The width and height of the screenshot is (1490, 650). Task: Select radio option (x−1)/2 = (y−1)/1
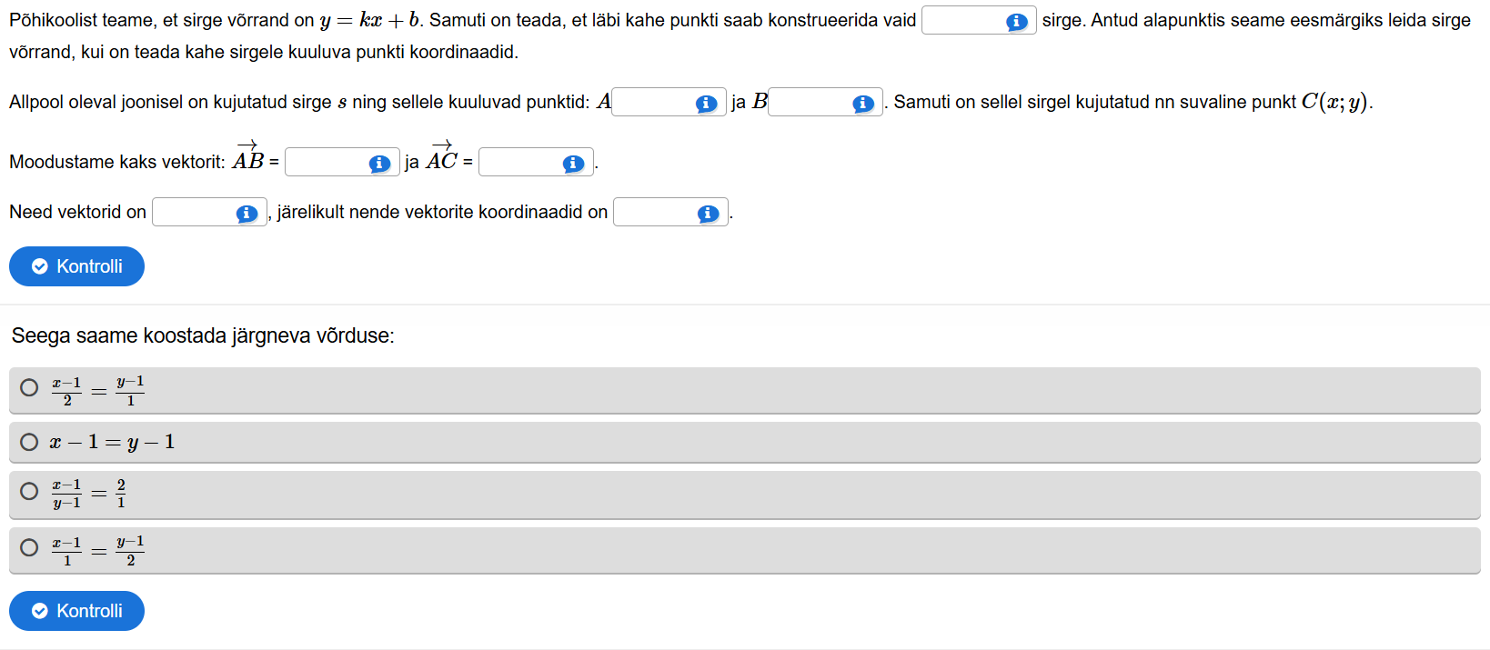pos(30,388)
